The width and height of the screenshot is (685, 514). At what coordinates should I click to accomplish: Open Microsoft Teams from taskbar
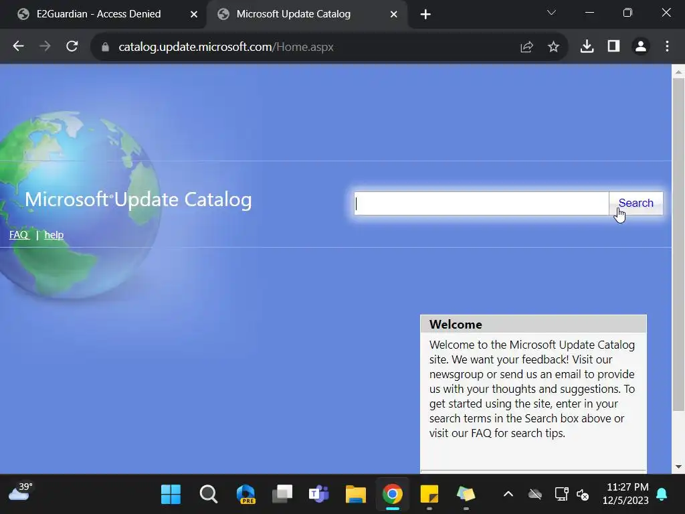[x=319, y=495]
